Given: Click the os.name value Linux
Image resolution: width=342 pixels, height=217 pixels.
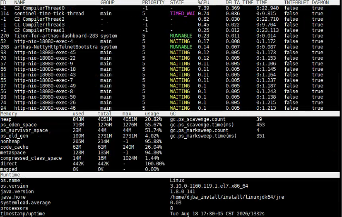Looking at the screenshot, I should 177,181.
